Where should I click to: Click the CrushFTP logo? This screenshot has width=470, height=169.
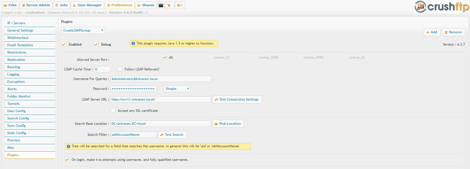[442, 6]
